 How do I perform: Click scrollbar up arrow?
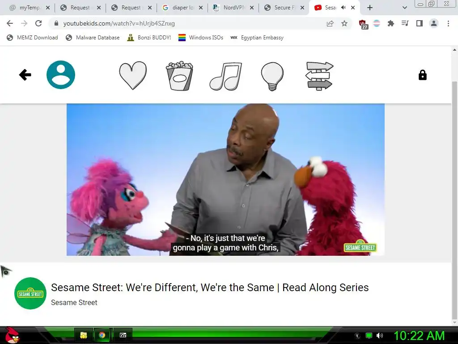[x=454, y=50]
